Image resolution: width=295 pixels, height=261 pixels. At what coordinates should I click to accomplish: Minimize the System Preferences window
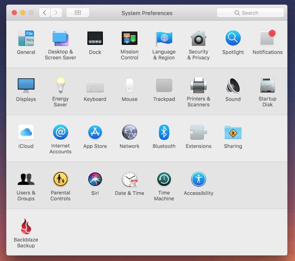pyautogui.click(x=23, y=13)
